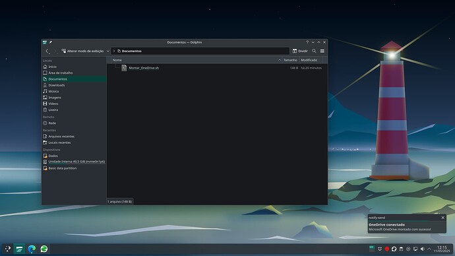Click the Documentos breadcrumb path field
The image size is (455, 256).
[x=200, y=51]
